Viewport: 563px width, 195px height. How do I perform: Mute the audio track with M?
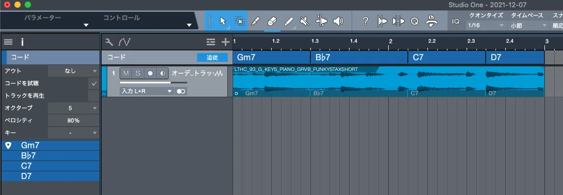(x=126, y=73)
